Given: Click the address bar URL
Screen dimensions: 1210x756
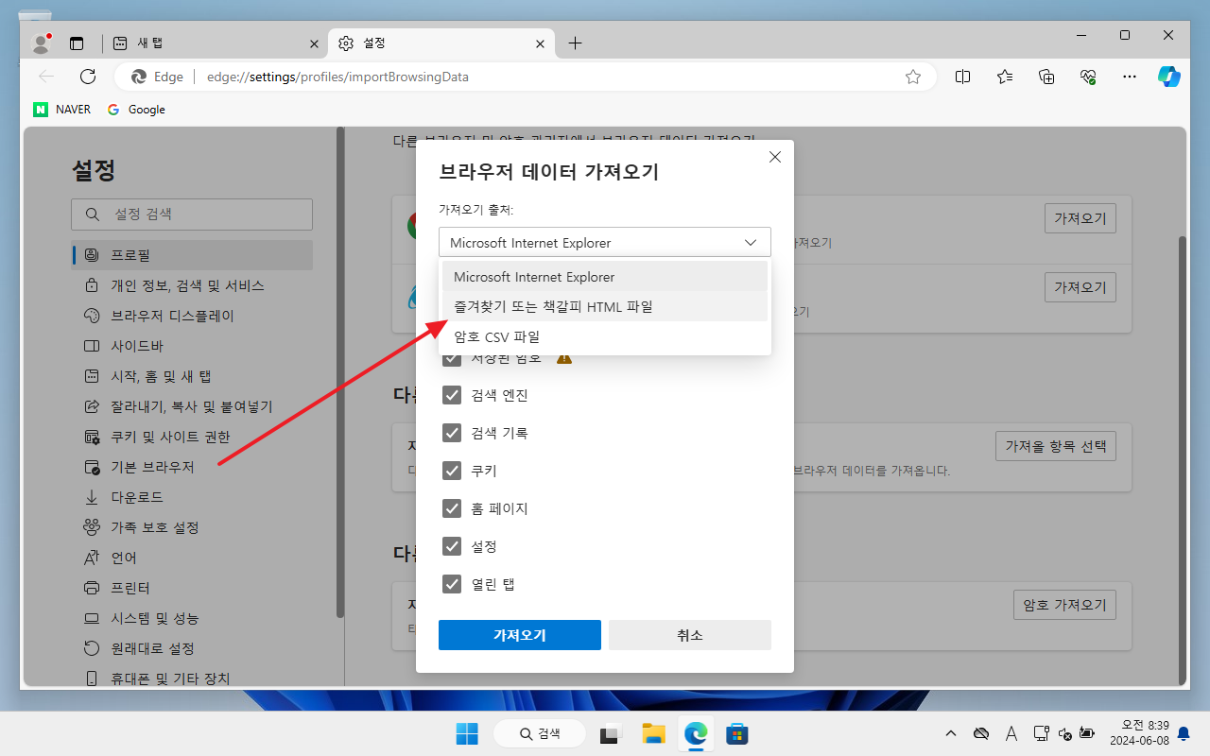Looking at the screenshot, I should coord(337,77).
